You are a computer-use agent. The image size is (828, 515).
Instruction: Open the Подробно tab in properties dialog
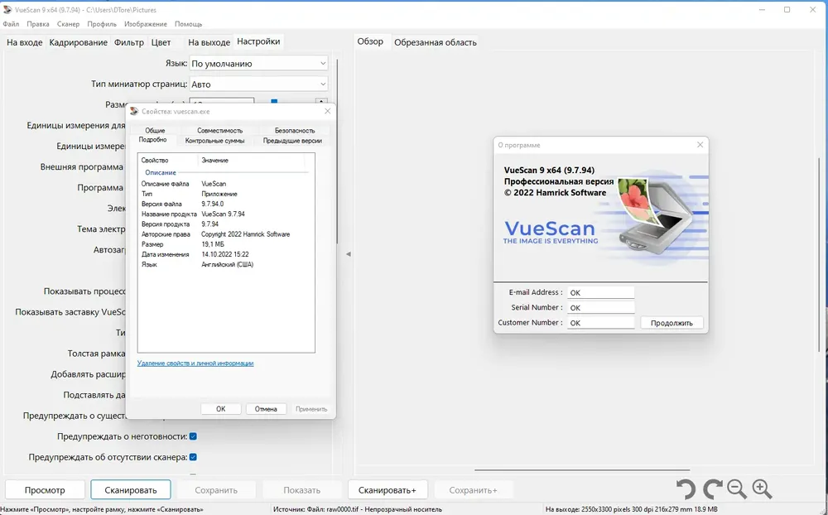pos(152,140)
